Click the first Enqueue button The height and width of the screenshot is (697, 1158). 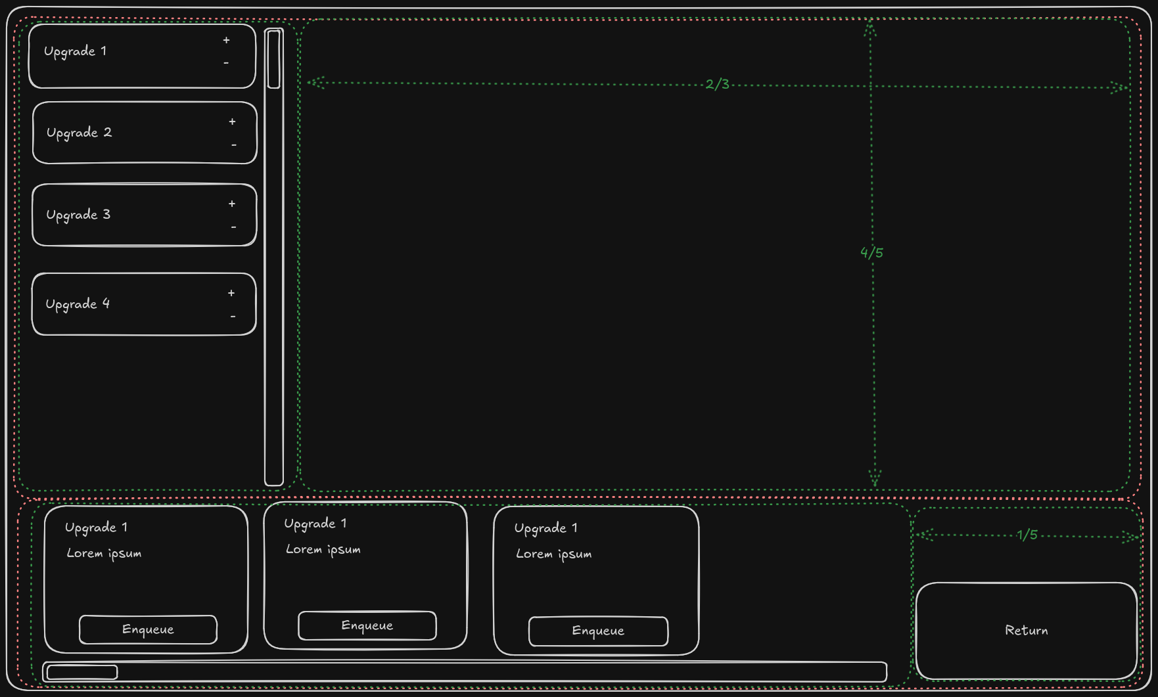tap(147, 629)
